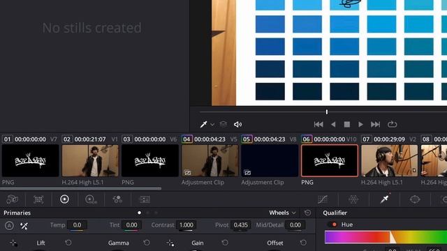This screenshot has height=251, width=447.
Task: Reset all Primaries settings
Action: click(307, 213)
